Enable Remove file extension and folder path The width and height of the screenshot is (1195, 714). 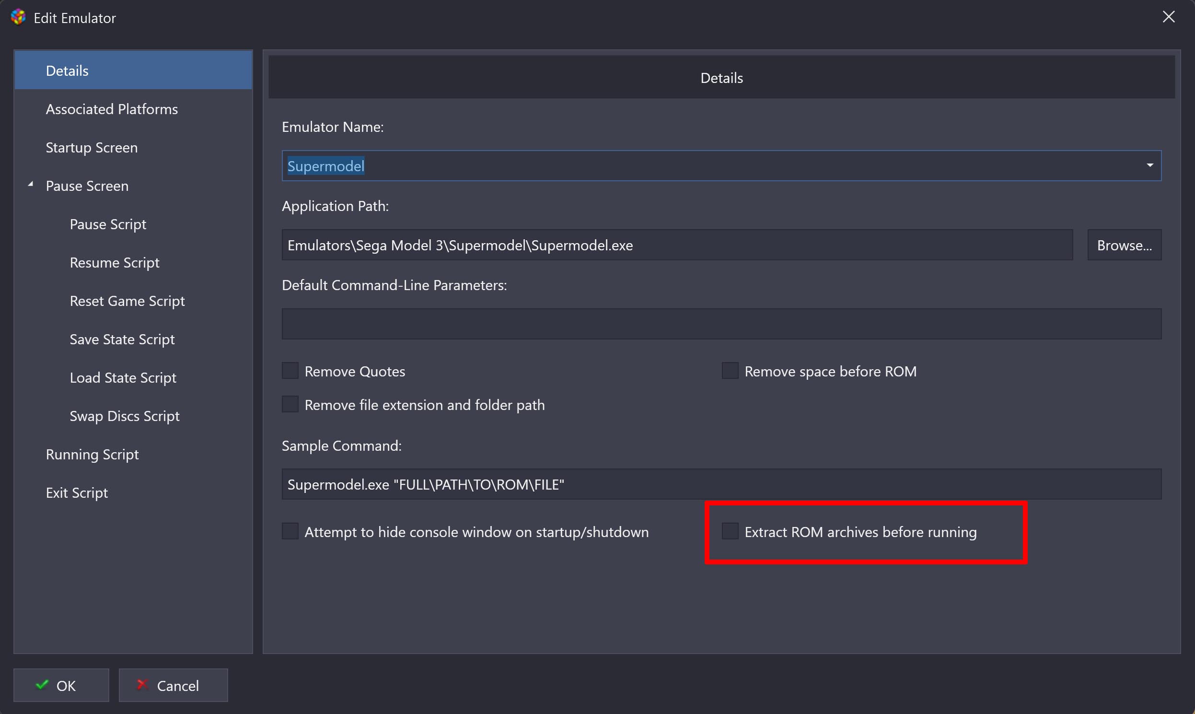pos(290,405)
